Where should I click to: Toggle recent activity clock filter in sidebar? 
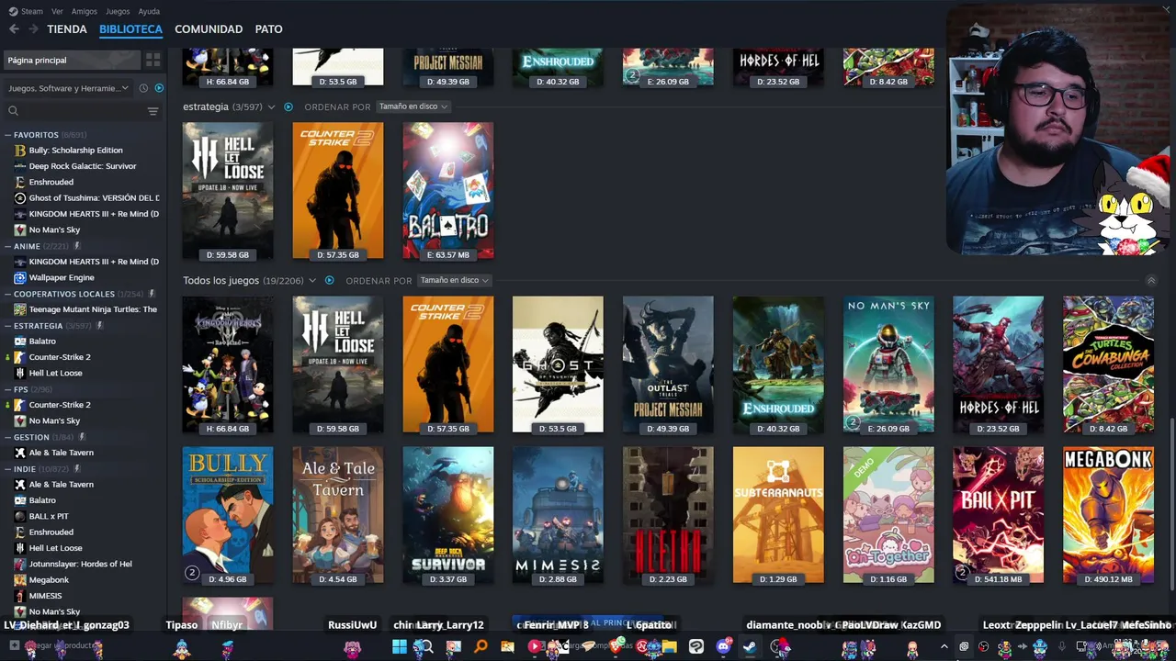tap(143, 88)
